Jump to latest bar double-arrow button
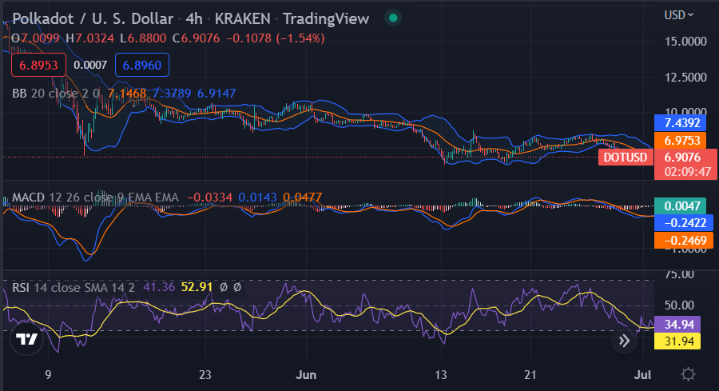The height and width of the screenshot is (391, 719). pos(624,341)
